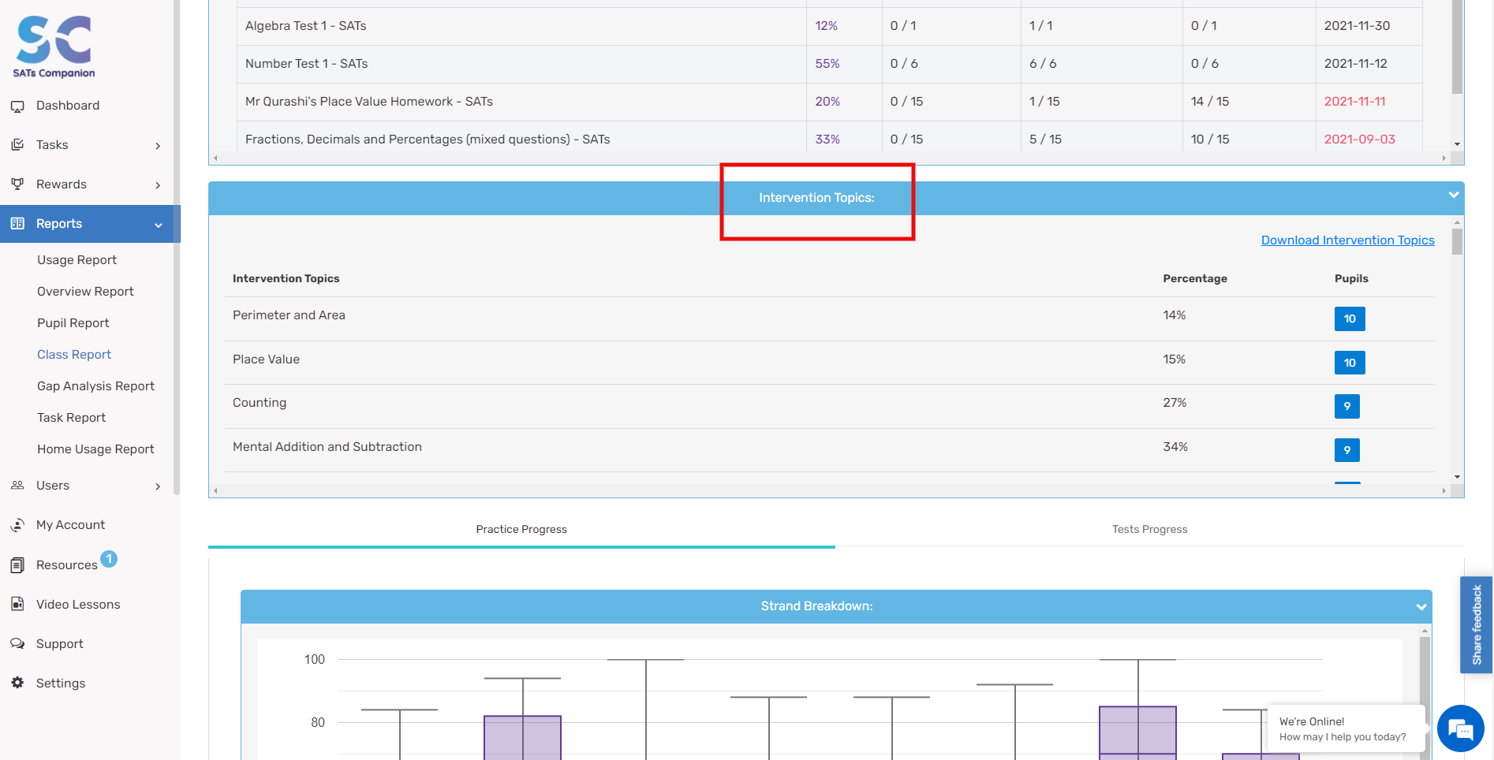The image size is (1494, 760).
Task: Click pupils button 10 for Place Value
Action: pos(1350,363)
